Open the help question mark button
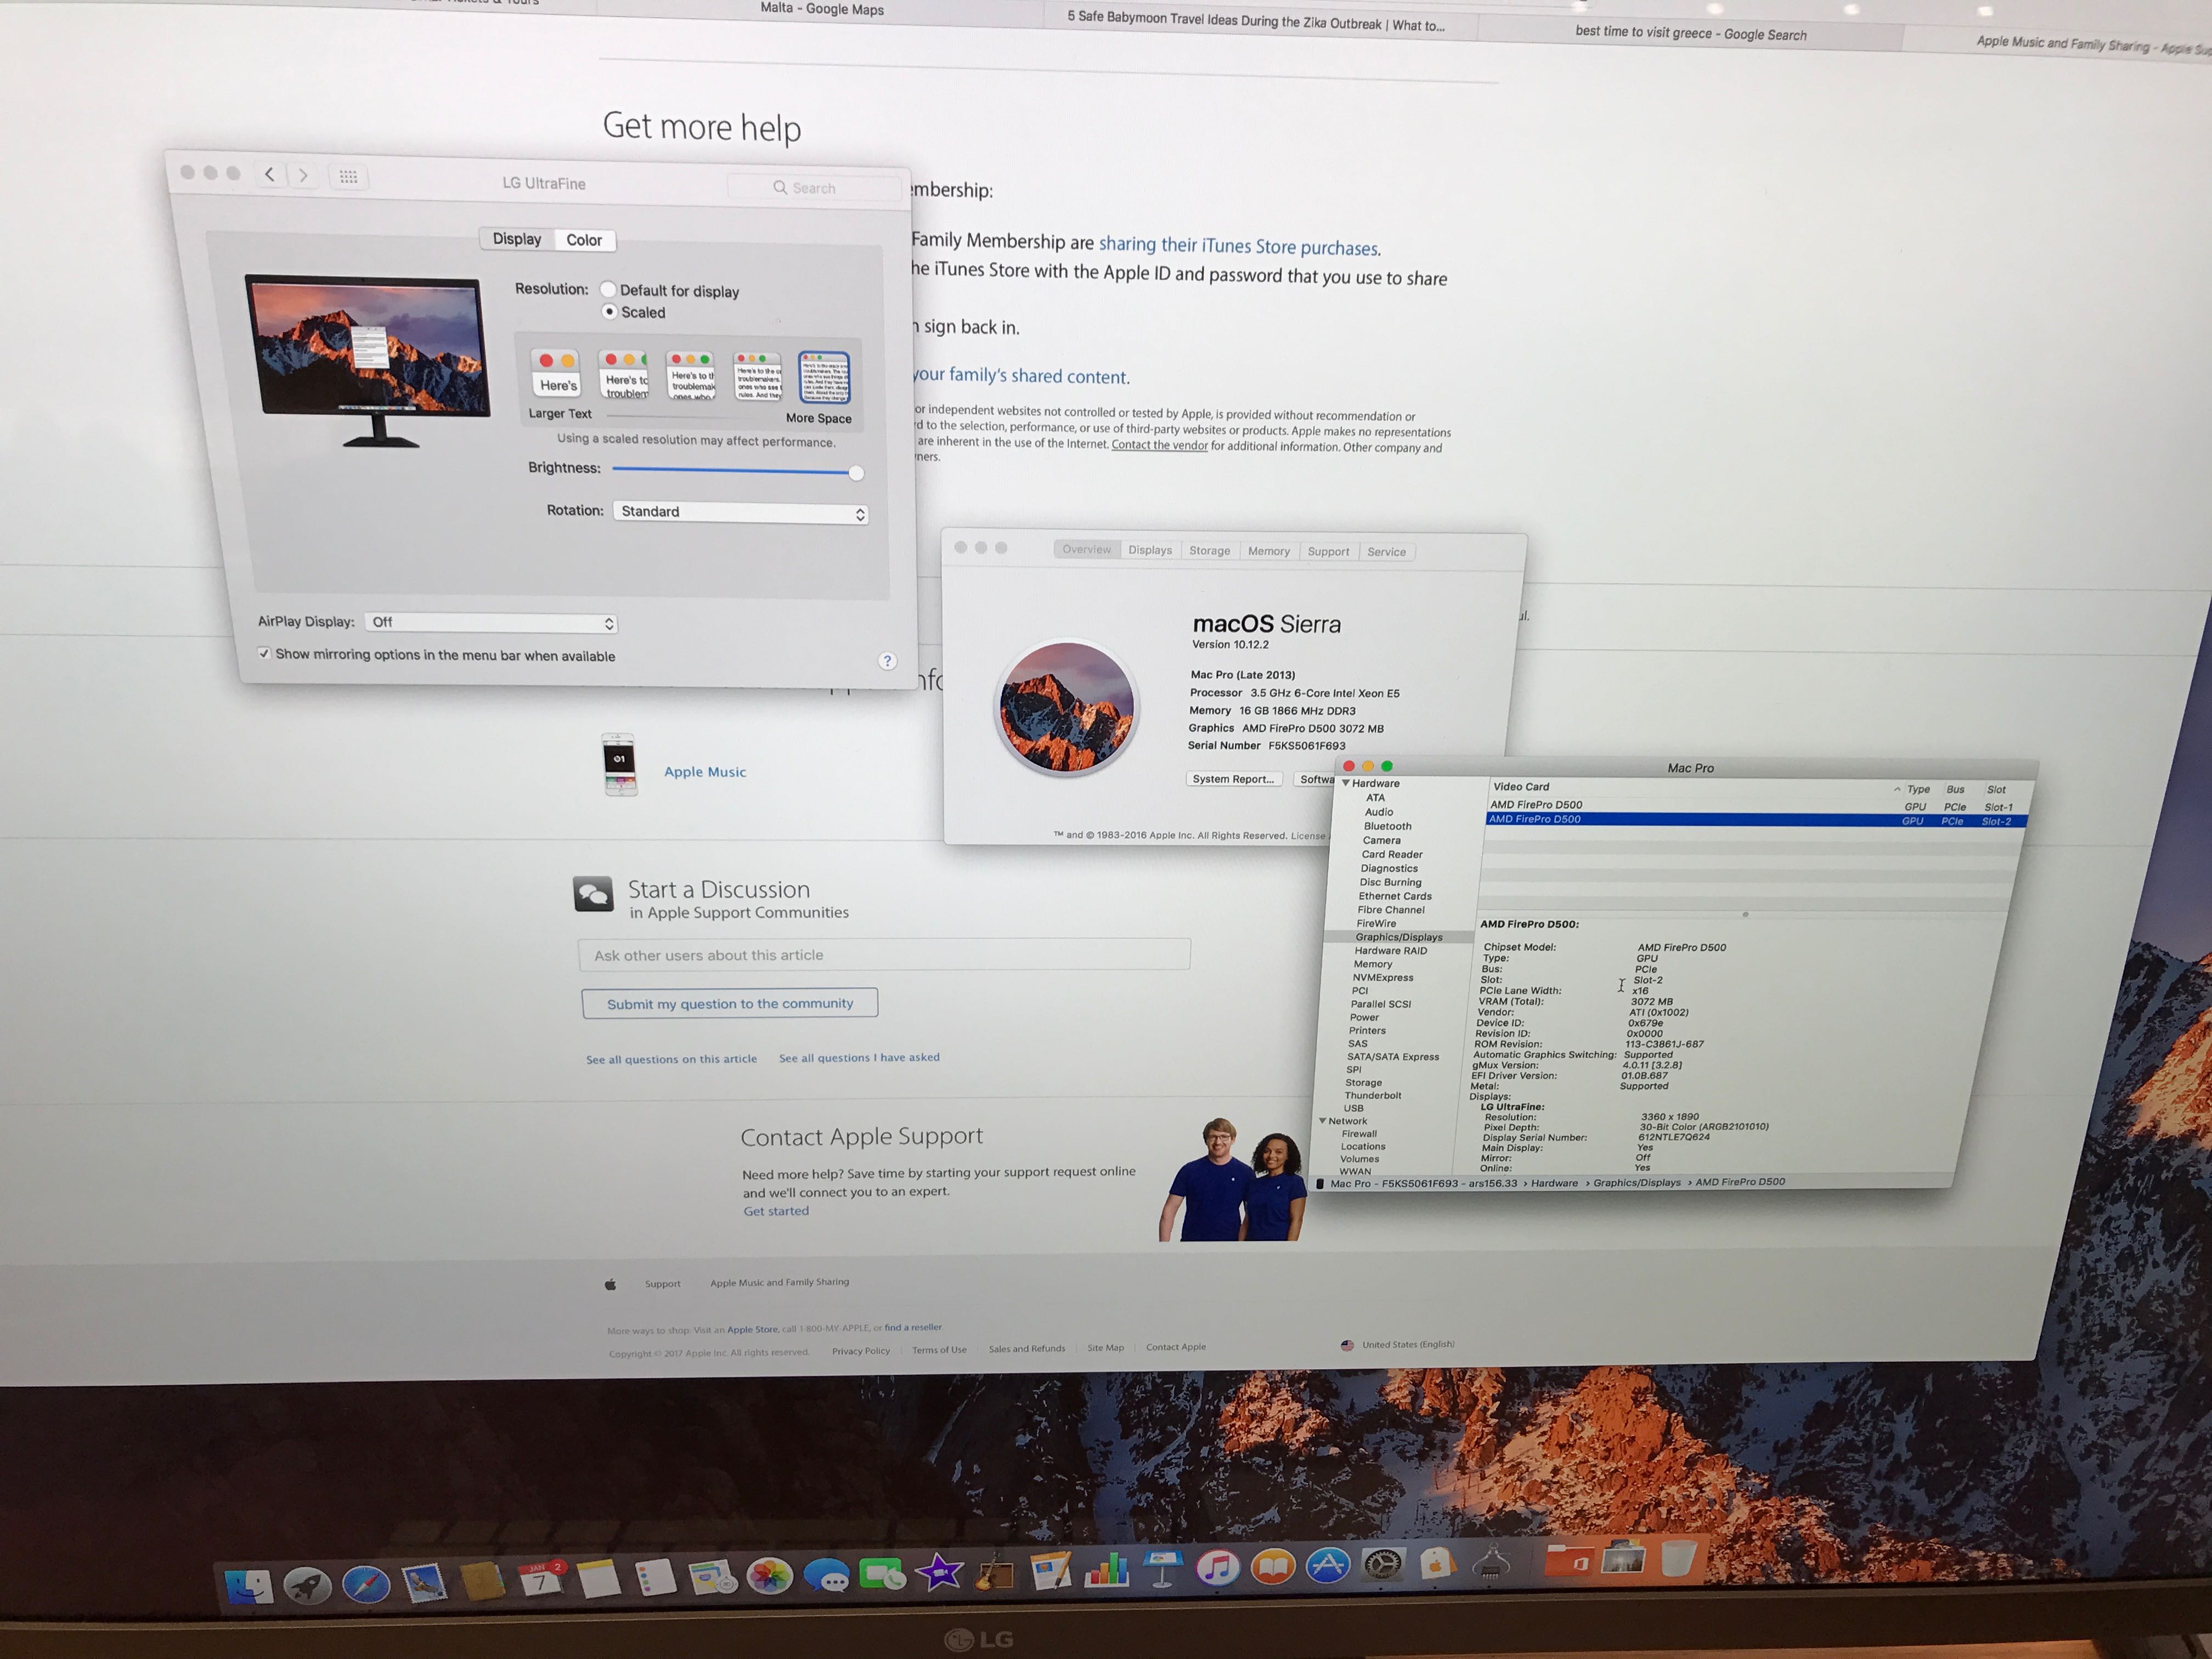 tap(887, 661)
